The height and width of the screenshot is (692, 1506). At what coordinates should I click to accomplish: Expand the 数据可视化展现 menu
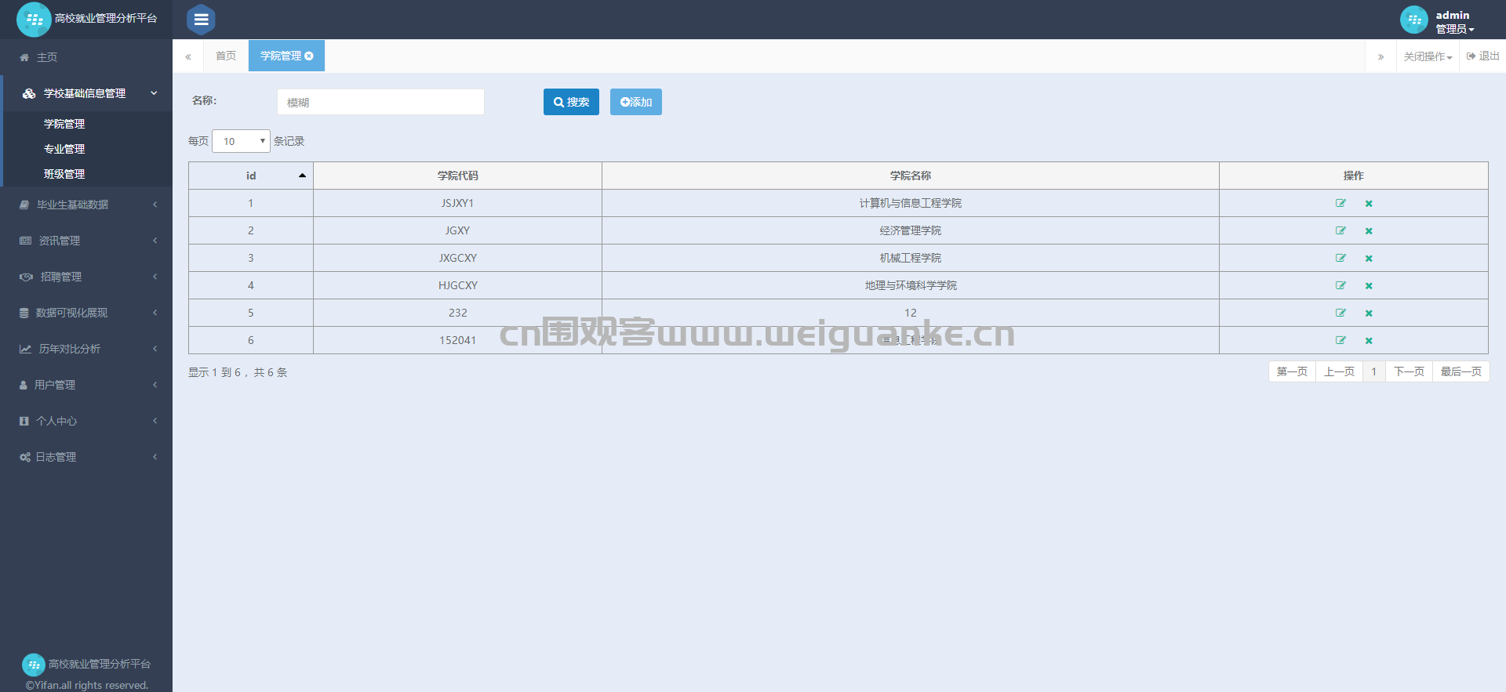pos(86,313)
